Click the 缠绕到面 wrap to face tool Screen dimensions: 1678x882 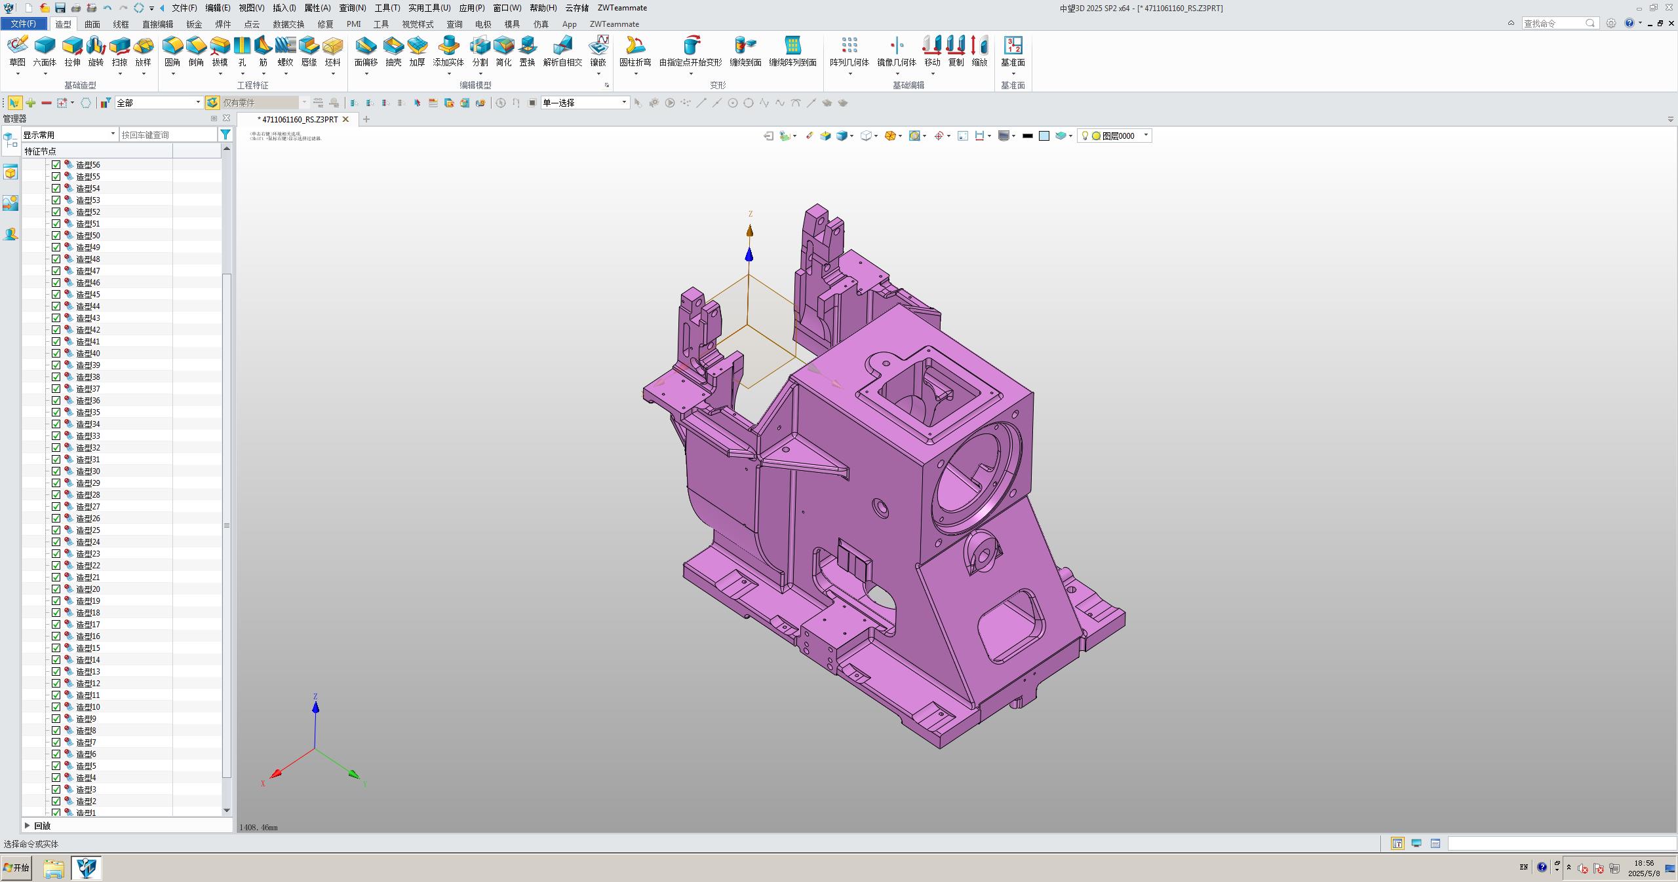[x=745, y=51]
